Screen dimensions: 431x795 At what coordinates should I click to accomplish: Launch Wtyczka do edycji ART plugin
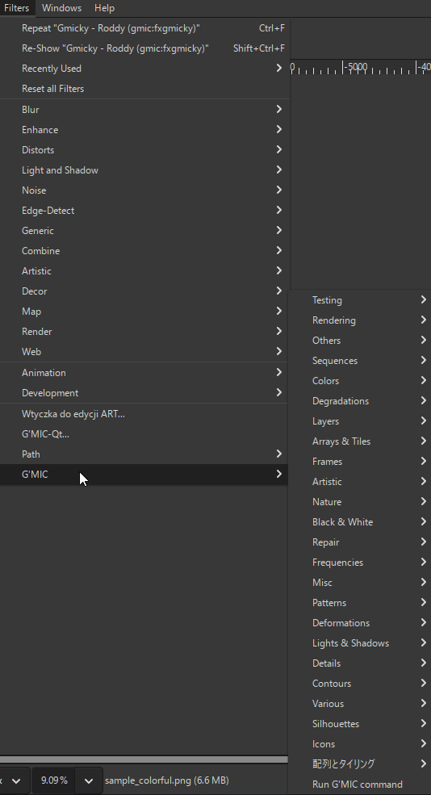tap(144, 414)
